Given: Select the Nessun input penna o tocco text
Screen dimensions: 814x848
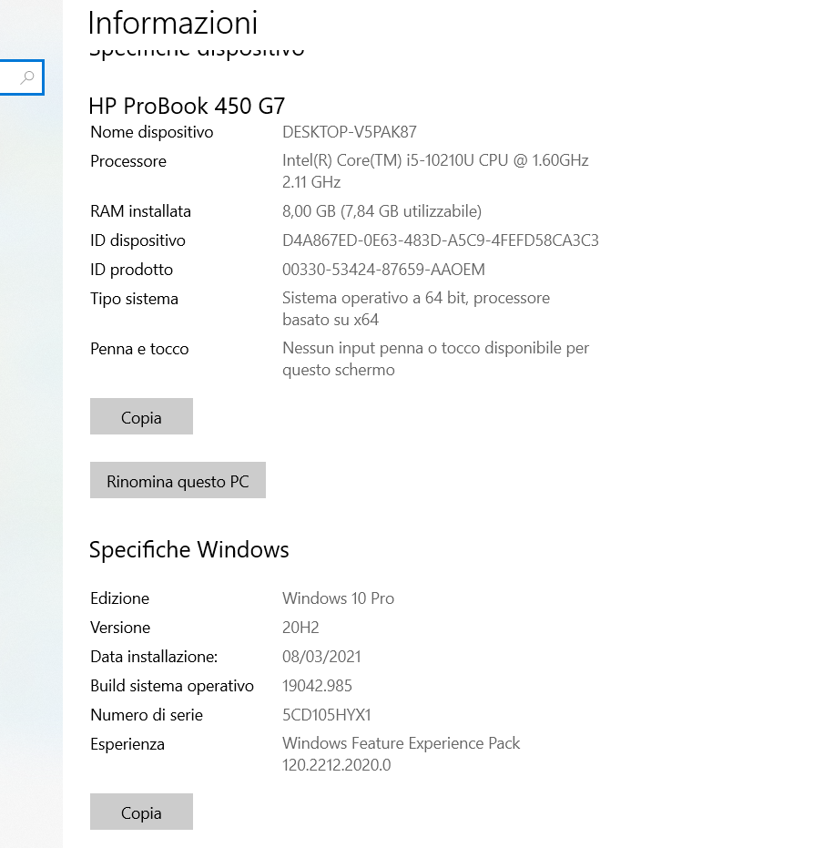Looking at the screenshot, I should pyautogui.click(x=435, y=359).
